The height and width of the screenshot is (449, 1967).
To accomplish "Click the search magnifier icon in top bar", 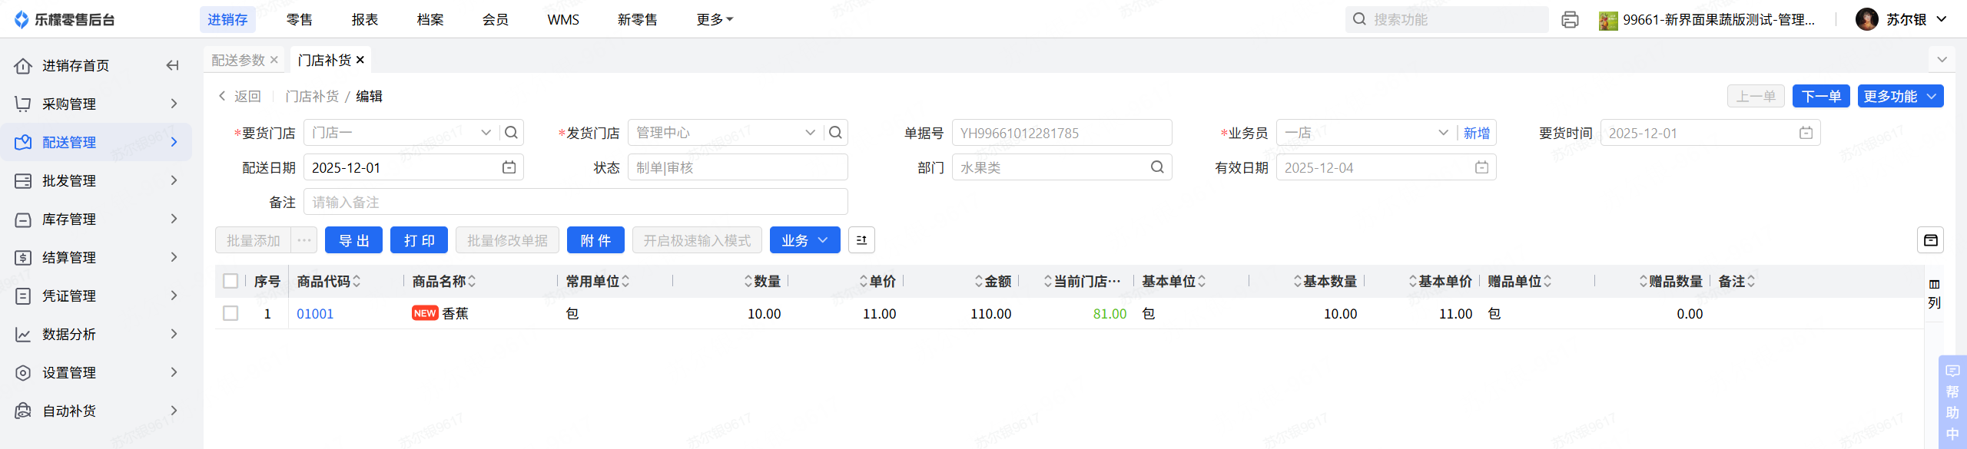I will pos(1359,19).
